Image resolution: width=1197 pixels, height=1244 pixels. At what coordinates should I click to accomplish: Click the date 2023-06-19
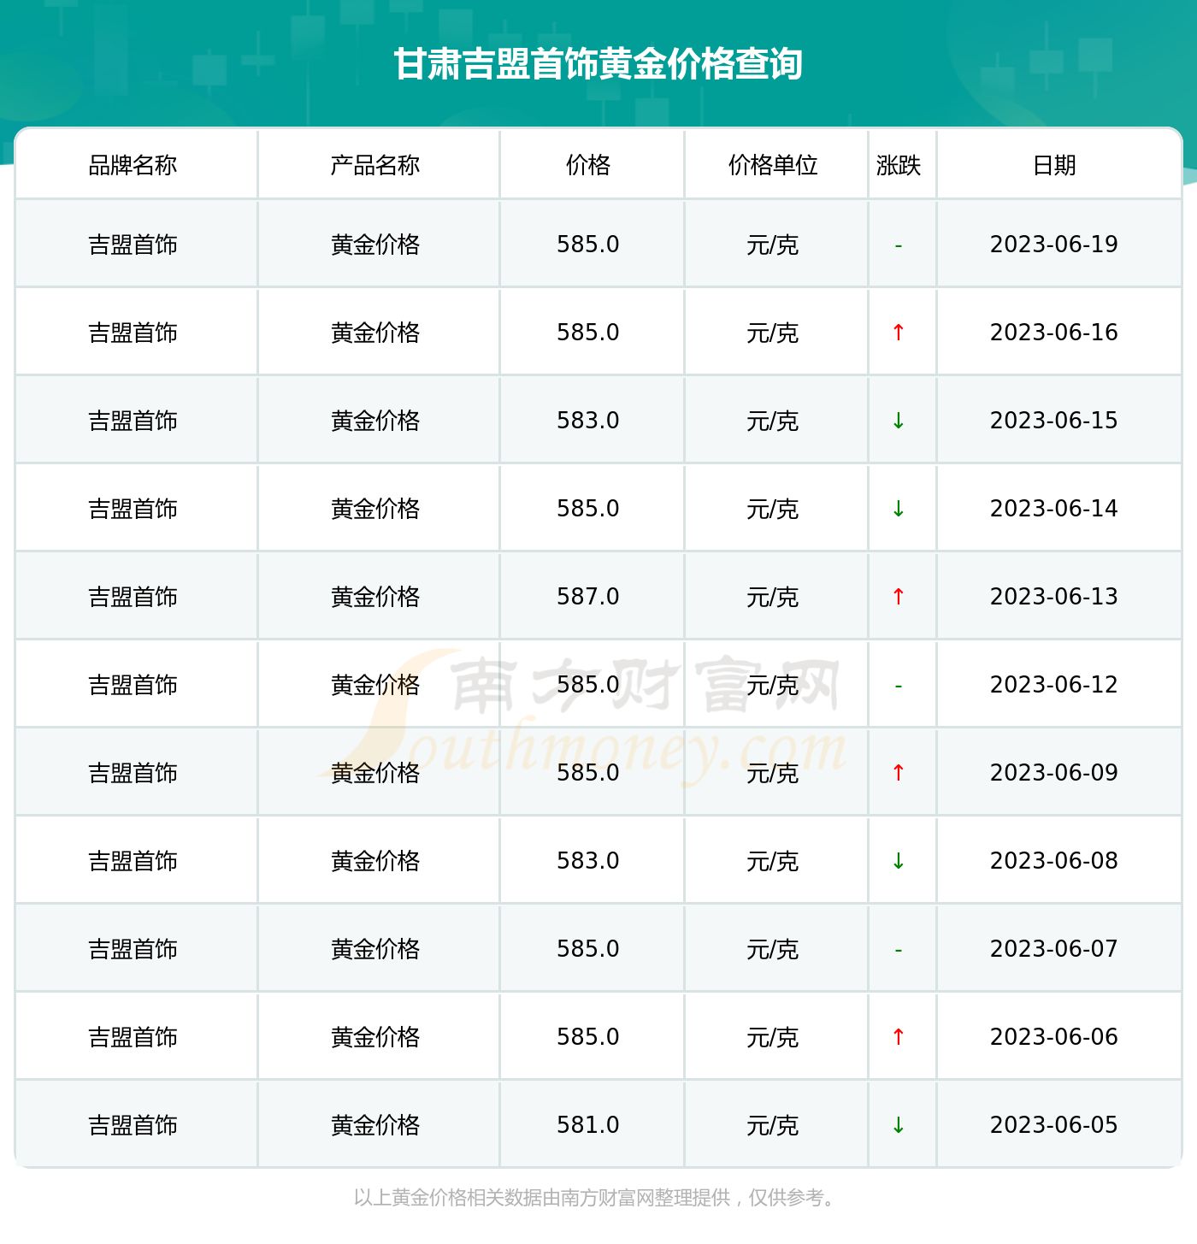(1054, 245)
